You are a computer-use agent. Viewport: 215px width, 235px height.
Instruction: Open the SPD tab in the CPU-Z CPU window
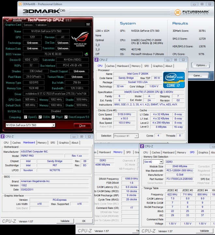coord(147,66)
